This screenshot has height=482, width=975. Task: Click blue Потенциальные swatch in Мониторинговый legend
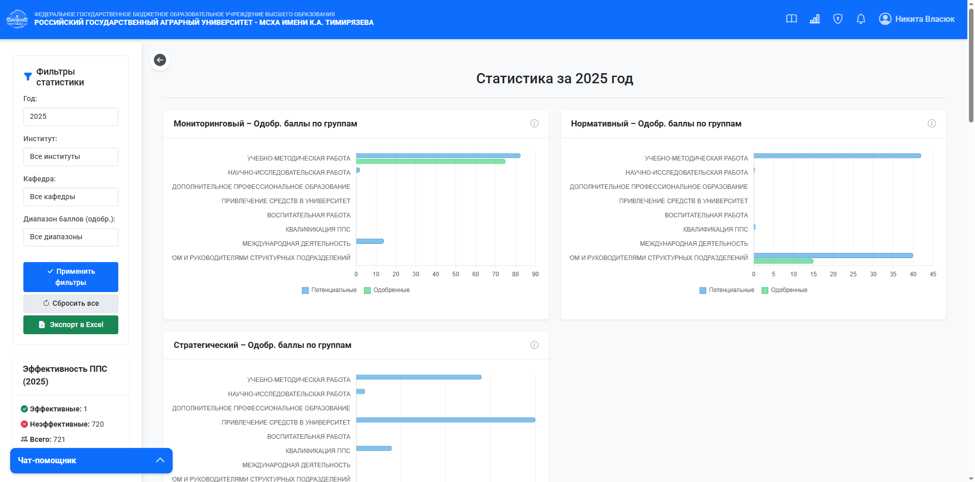[305, 291]
